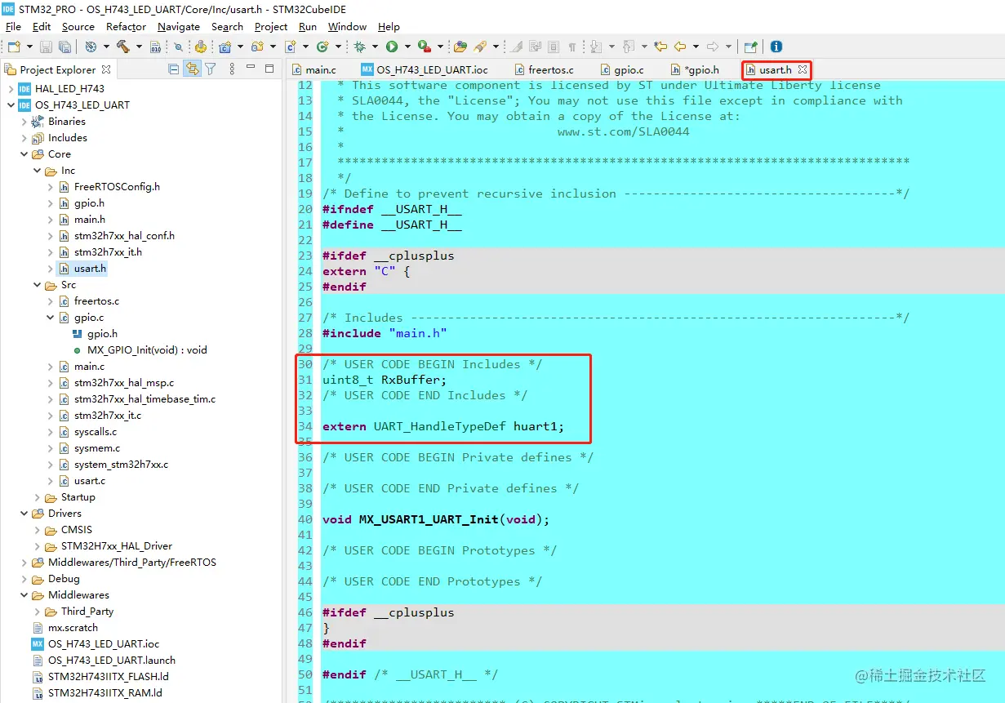The width and height of the screenshot is (1005, 703).
Task: Click the Forward navigation grey arrow
Action: pyautogui.click(x=713, y=47)
